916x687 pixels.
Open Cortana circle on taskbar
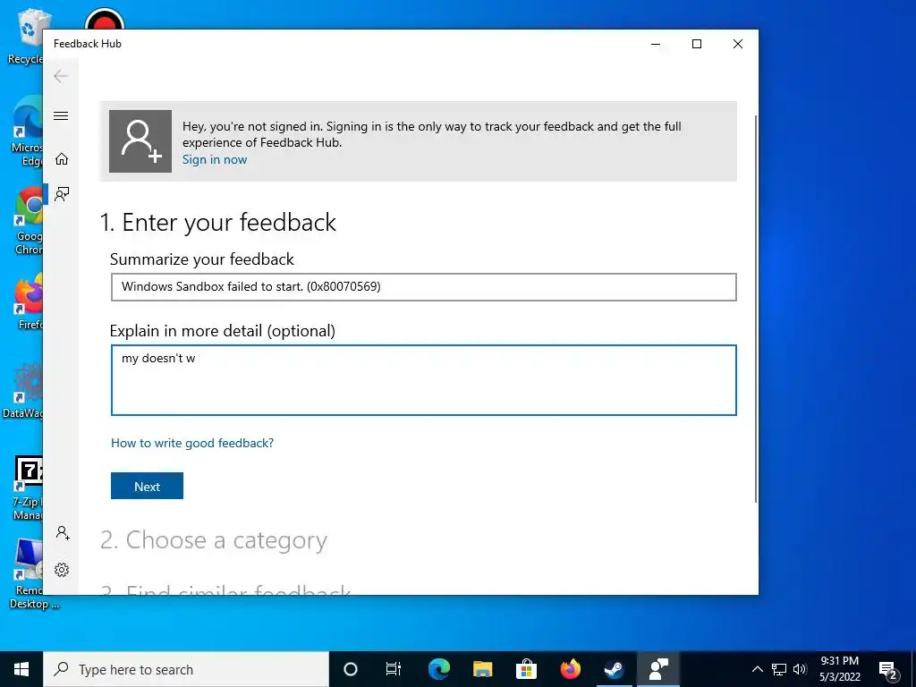(350, 669)
